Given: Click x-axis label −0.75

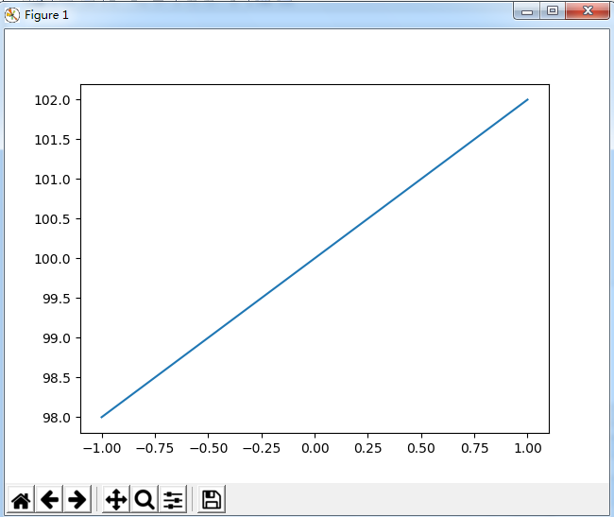Looking at the screenshot, I should tap(155, 448).
